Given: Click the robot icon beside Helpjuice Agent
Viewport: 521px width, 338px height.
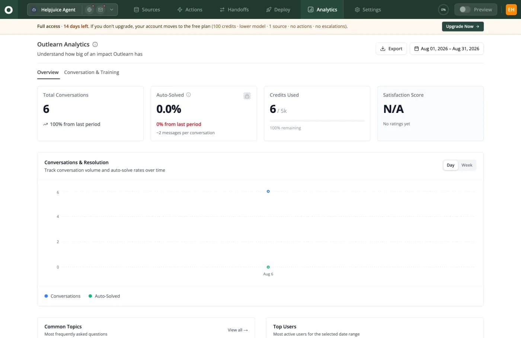Looking at the screenshot, I should (x=34, y=10).
